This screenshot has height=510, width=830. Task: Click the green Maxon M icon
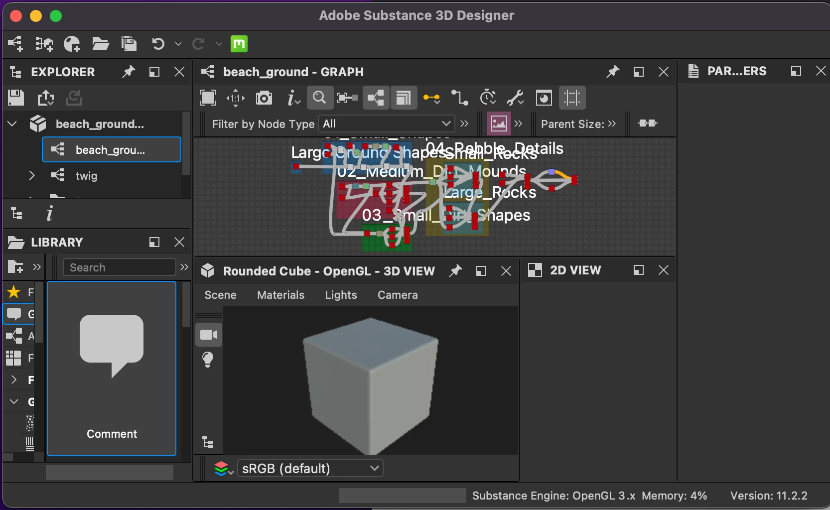(239, 44)
